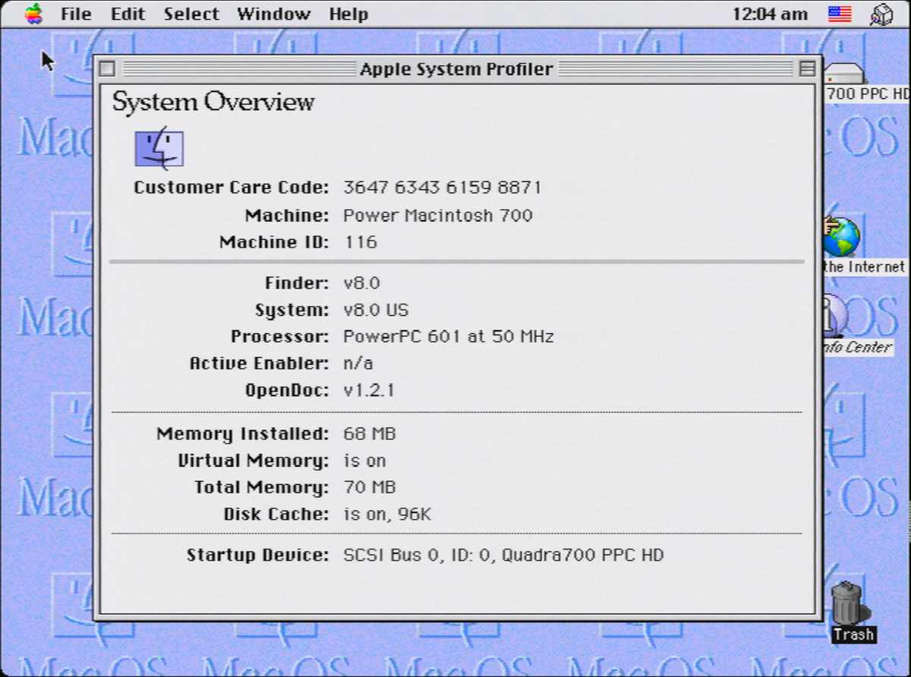Click the Finder version v8.0 value

(361, 283)
